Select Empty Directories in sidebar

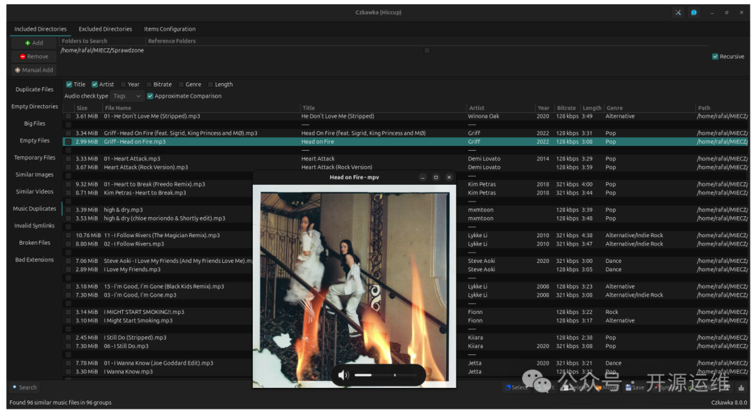point(35,106)
